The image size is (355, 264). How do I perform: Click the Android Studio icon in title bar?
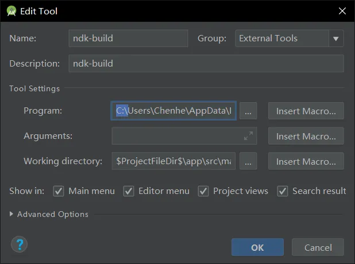tap(11, 11)
